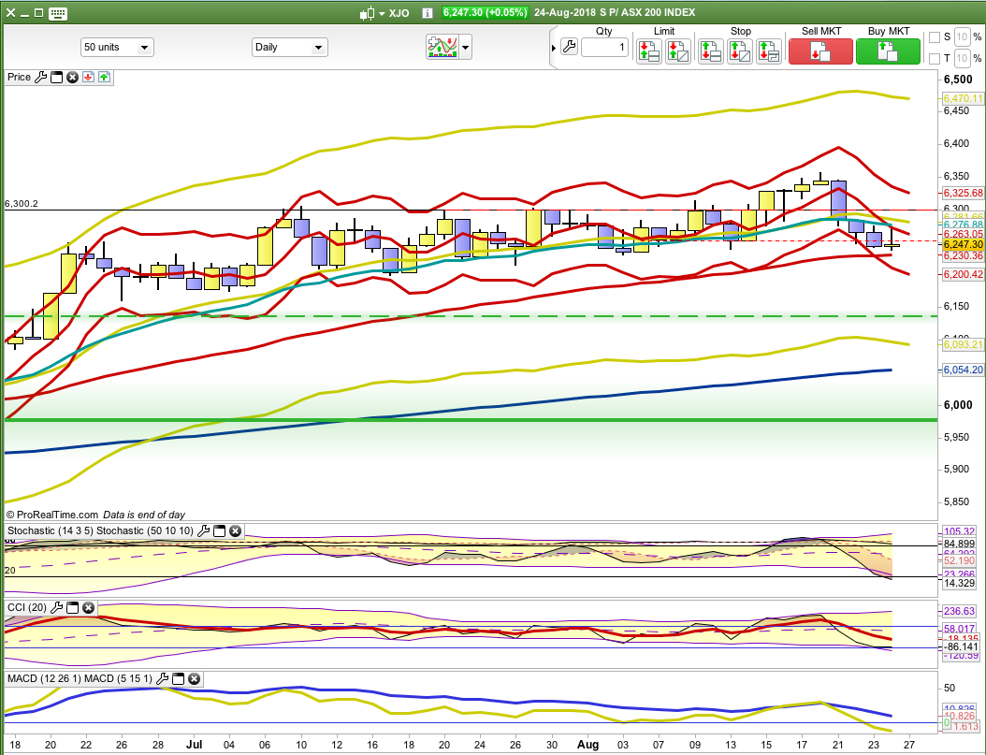Close the Stochastic indicator panel
The height and width of the screenshot is (755, 986).
tap(235, 530)
